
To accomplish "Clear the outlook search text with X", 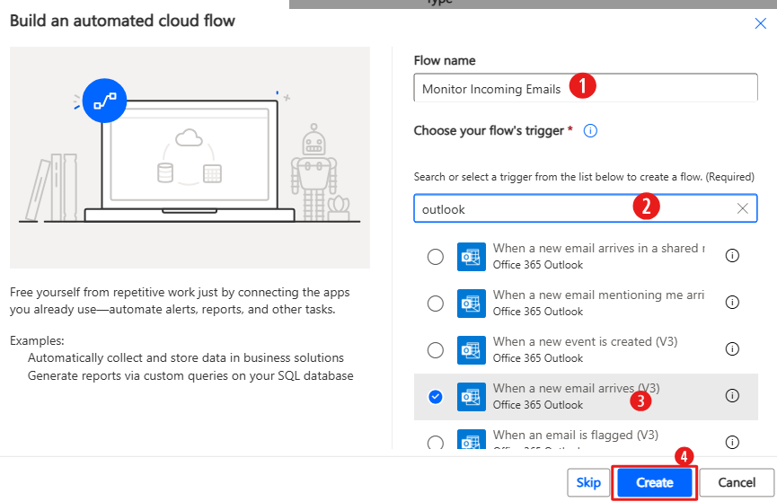I will (742, 208).
